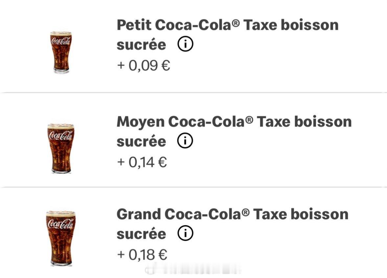The image size is (387, 278).
Task: Tap the Coca-Cola logo on the medium glass
Action: click(x=61, y=135)
